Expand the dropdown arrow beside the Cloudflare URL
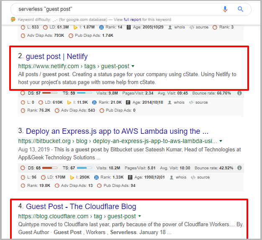262x240 pixels. pos(140,217)
